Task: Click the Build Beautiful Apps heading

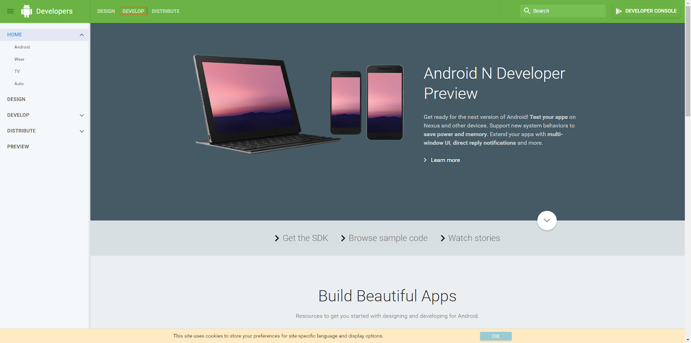Action: coord(387,296)
